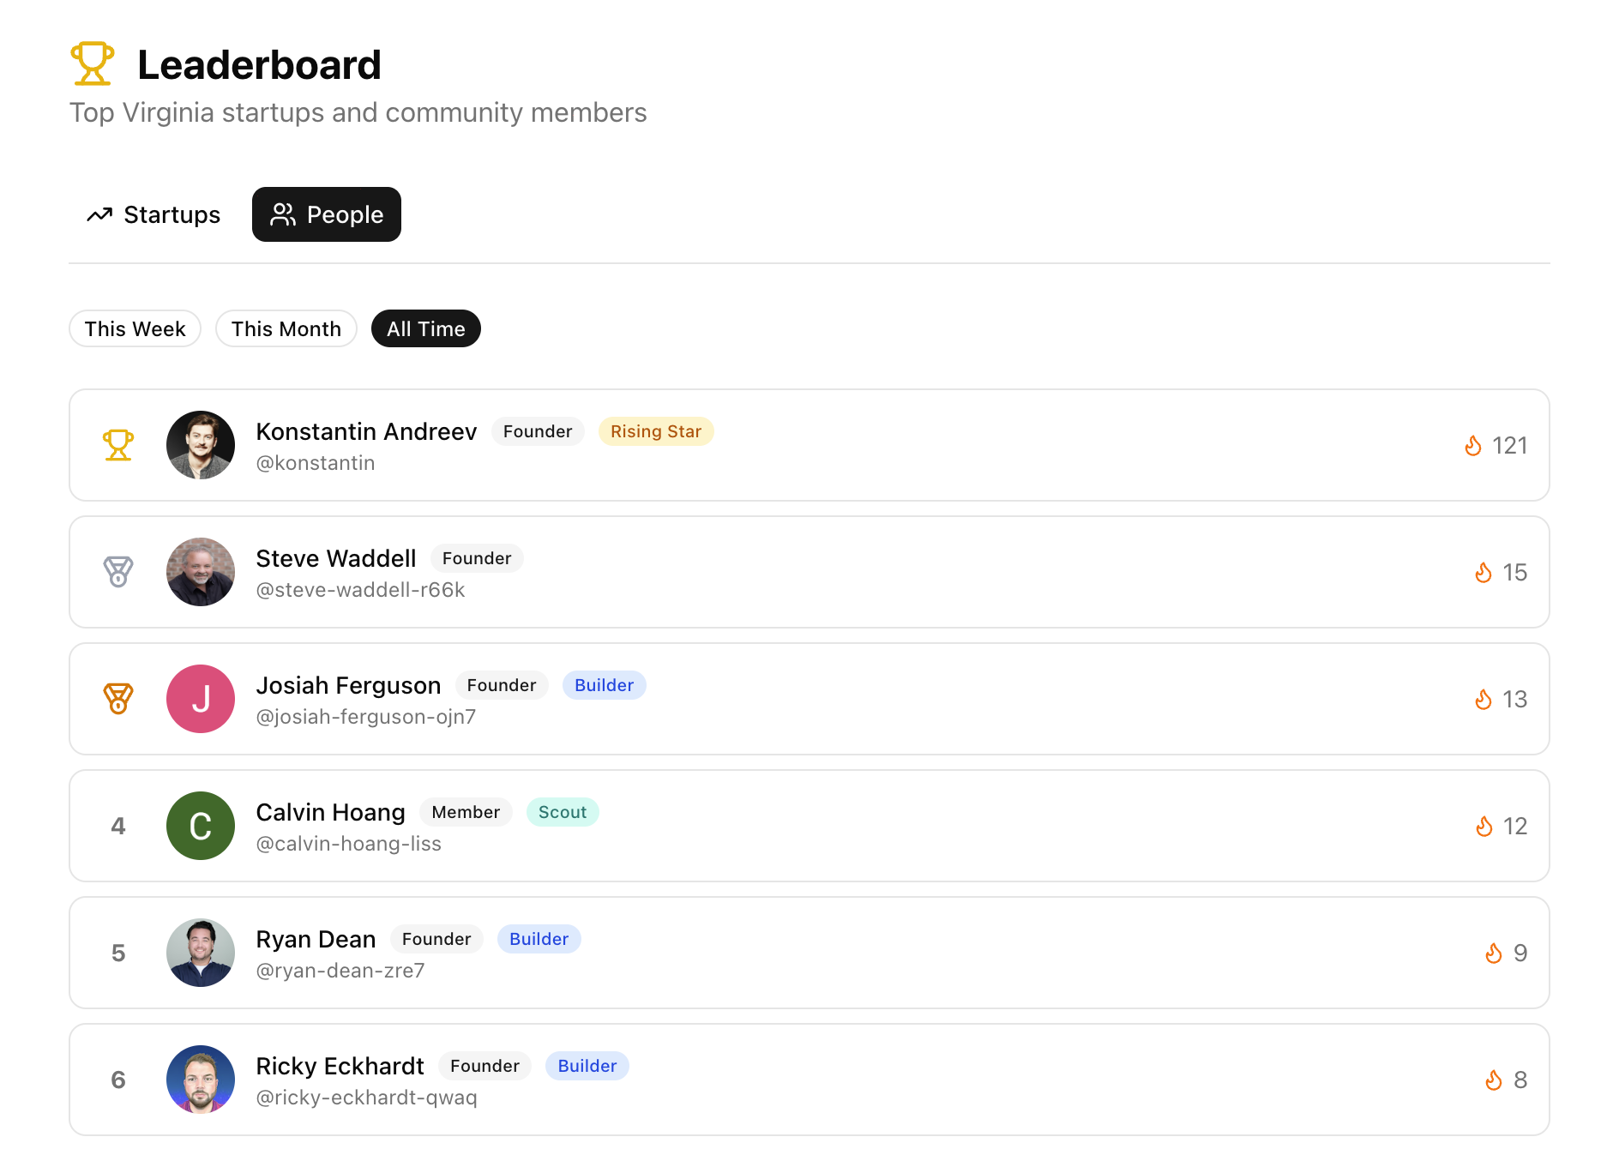This screenshot has height=1149, width=1619.
Task: Click Ryan Dean's profile photo
Action: click(201, 953)
